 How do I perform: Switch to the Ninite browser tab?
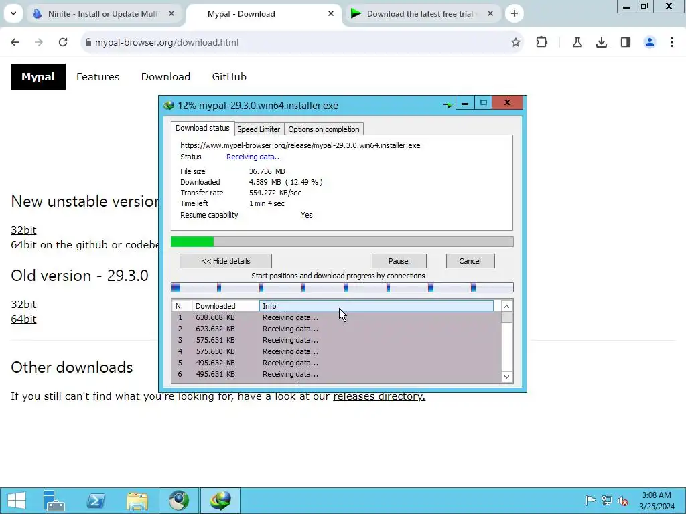(104, 14)
